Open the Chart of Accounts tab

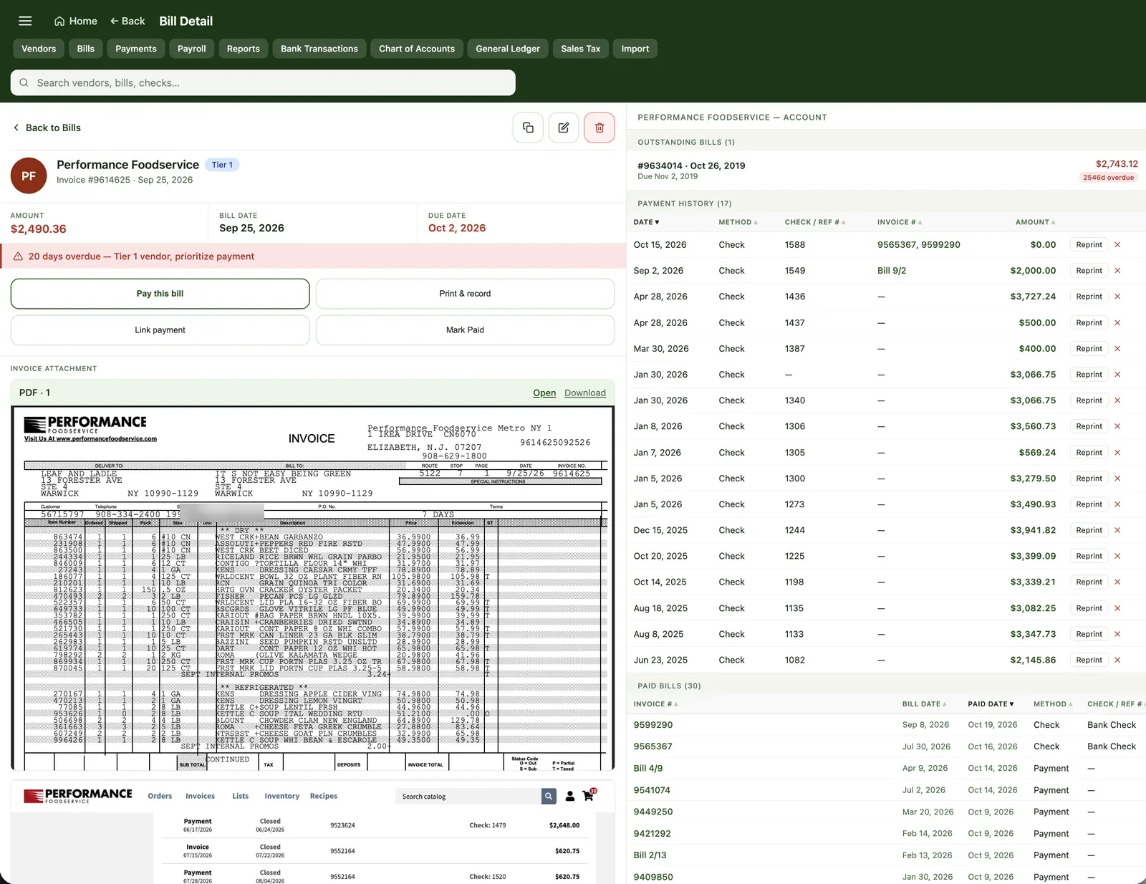[417, 49]
